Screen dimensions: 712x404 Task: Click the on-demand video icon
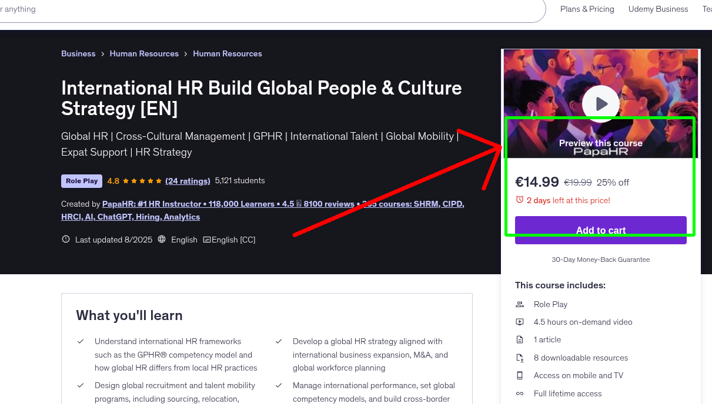pos(519,322)
